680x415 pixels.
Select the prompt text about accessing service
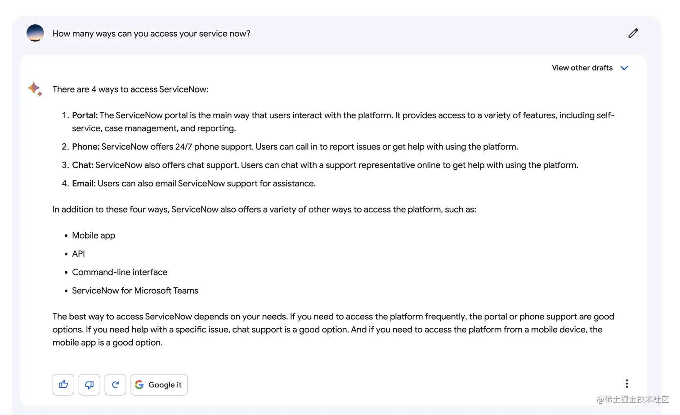(x=152, y=34)
